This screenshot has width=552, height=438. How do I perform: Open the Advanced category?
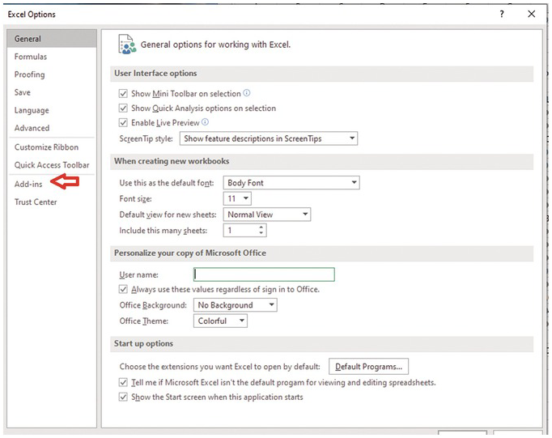coord(52,128)
